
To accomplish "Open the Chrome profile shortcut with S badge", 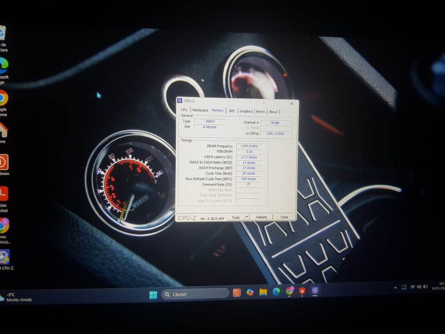I will (x=4, y=230).
